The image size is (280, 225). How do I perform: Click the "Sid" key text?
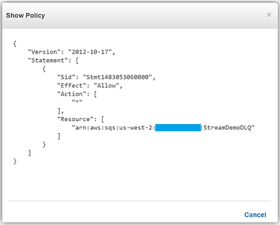(66, 77)
